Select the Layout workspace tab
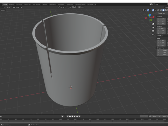The height and width of the screenshot is (126, 168). pyautogui.click(x=5, y=5)
